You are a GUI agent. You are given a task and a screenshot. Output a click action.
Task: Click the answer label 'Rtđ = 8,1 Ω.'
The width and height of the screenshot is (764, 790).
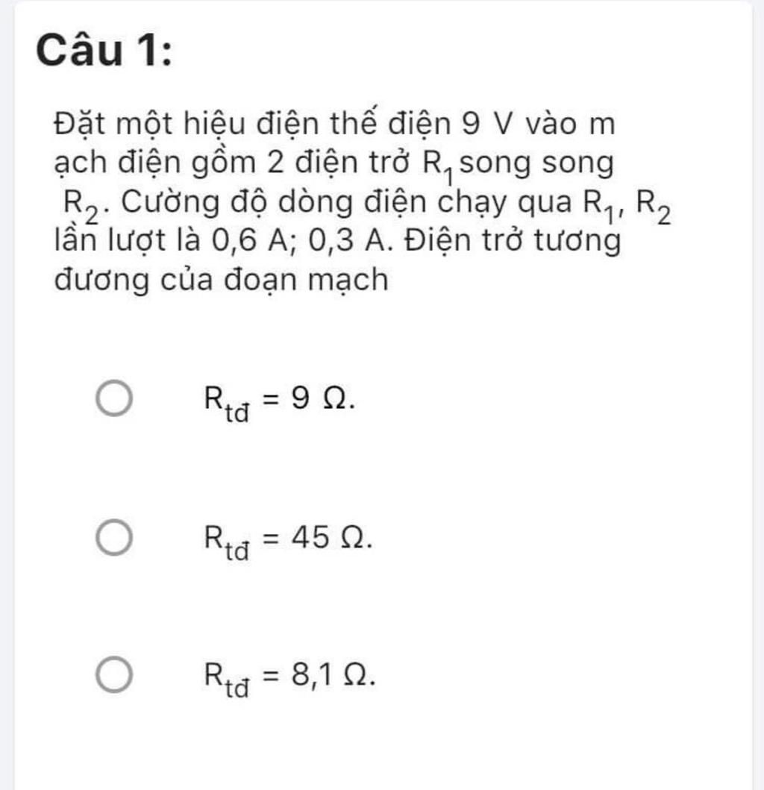pyautogui.click(x=289, y=679)
